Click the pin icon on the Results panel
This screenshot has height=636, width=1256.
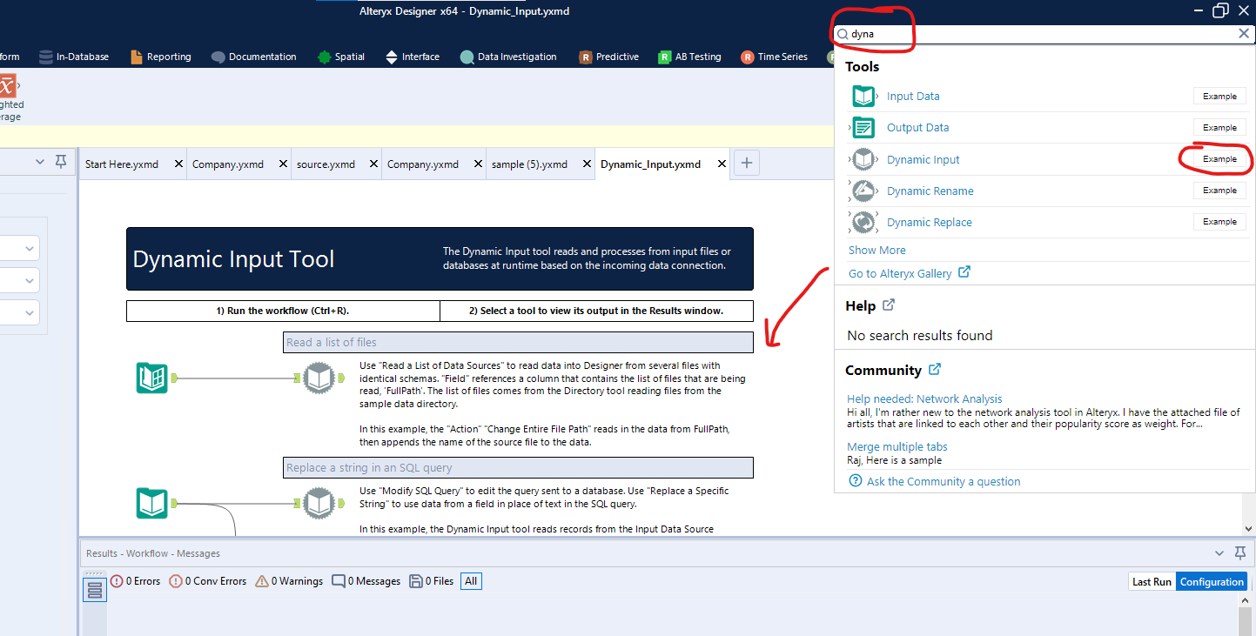1241,552
